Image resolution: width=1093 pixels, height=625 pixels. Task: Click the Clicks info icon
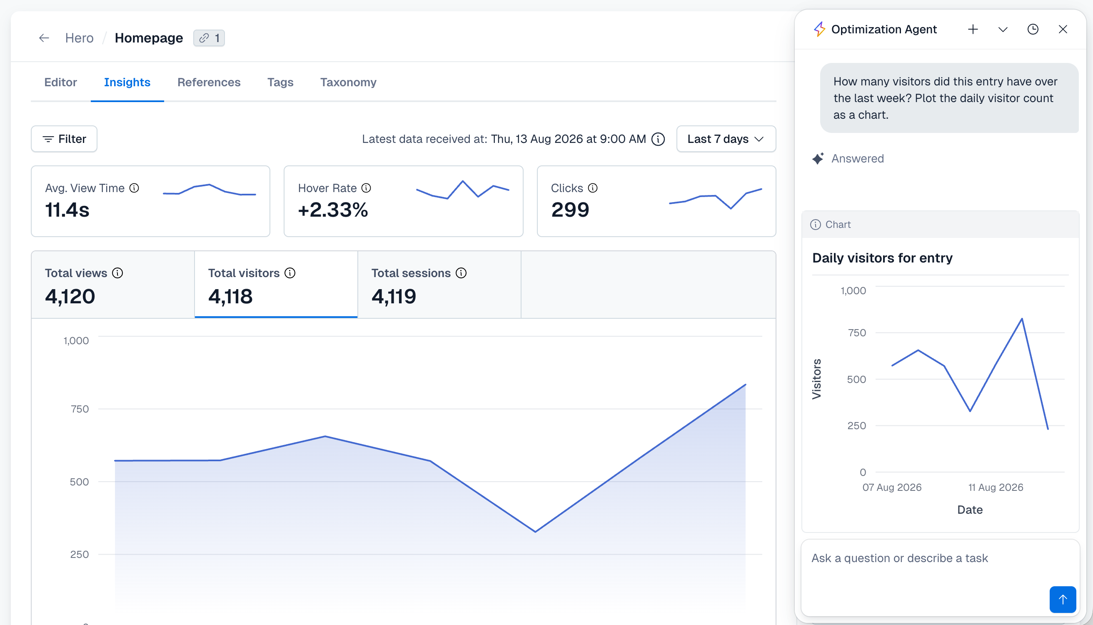click(x=593, y=188)
